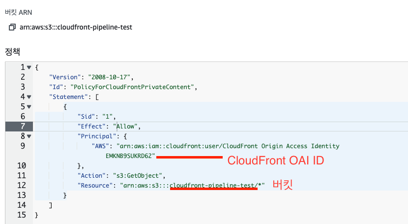This screenshot has height=224, width=408.
Task: Click the "Resource" key on line 12
Action: click(95, 186)
